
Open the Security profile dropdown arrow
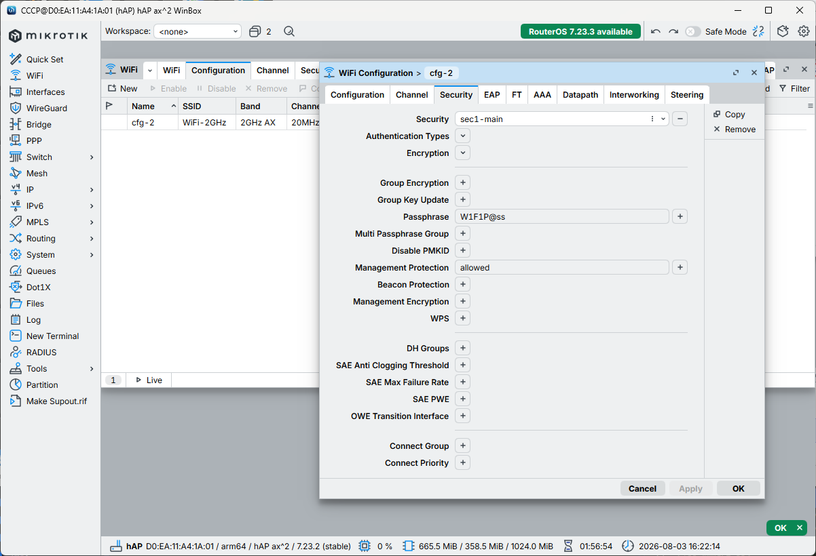tap(663, 119)
